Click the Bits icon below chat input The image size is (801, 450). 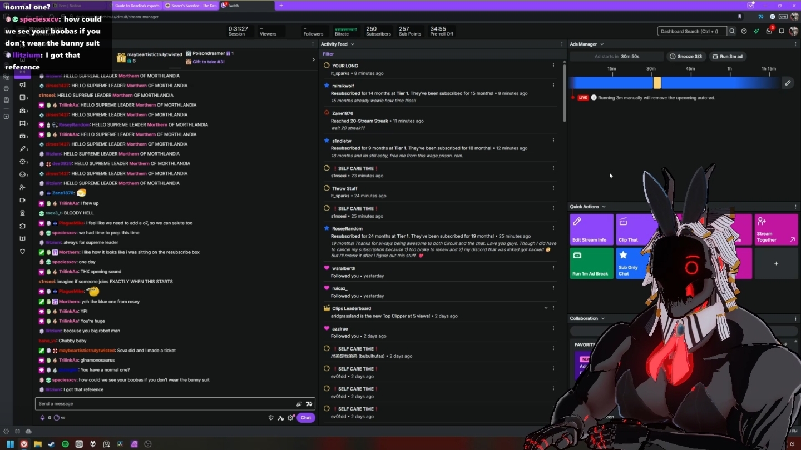coord(42,418)
